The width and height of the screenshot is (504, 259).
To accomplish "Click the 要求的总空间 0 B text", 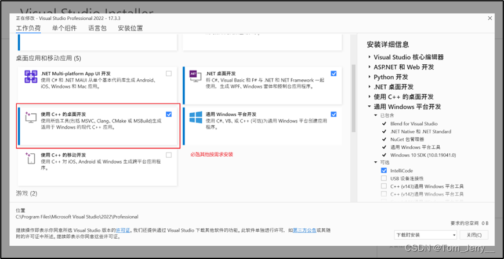I will [x=470, y=223].
